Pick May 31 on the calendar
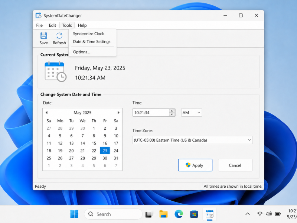297x223 pixels. pos(116,158)
